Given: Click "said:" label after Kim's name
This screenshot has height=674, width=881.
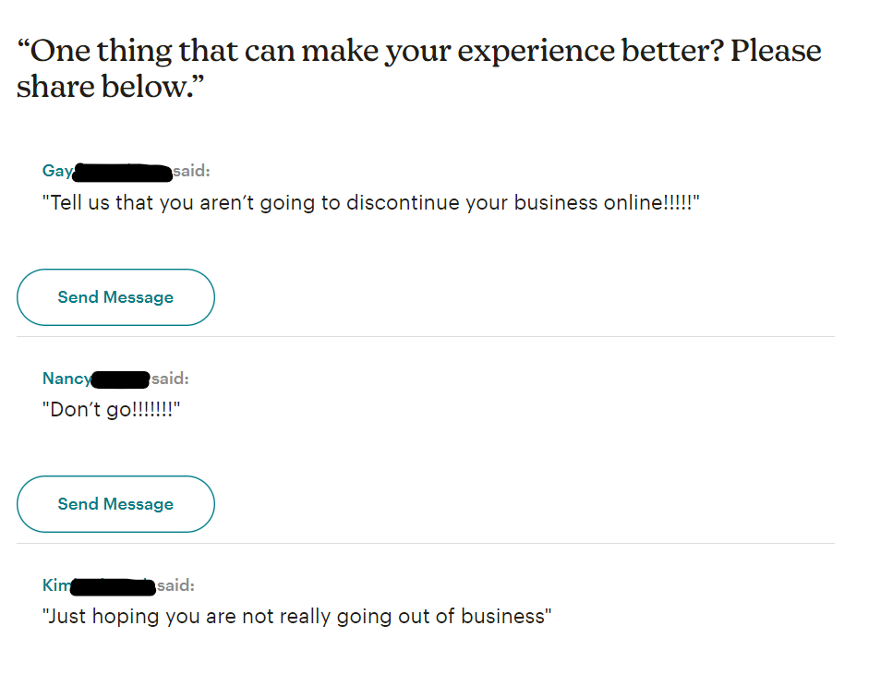Looking at the screenshot, I should [175, 585].
